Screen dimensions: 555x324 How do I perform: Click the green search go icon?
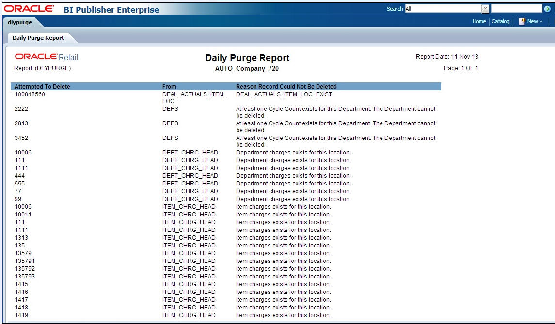(547, 9)
